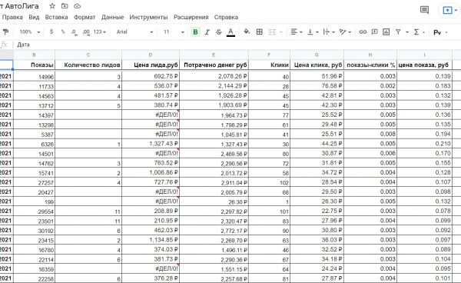Image resolution: width=461 pixels, height=283 pixels.
Task: Open the Данные menu
Action: 113,17
